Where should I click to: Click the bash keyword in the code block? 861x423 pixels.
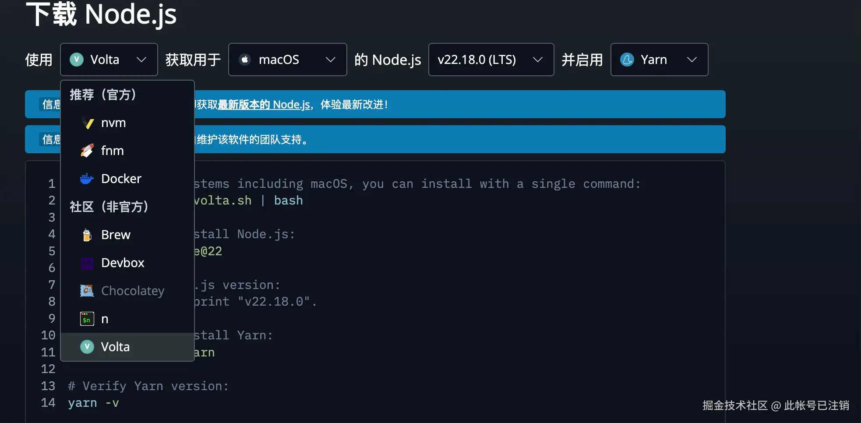[x=288, y=200]
